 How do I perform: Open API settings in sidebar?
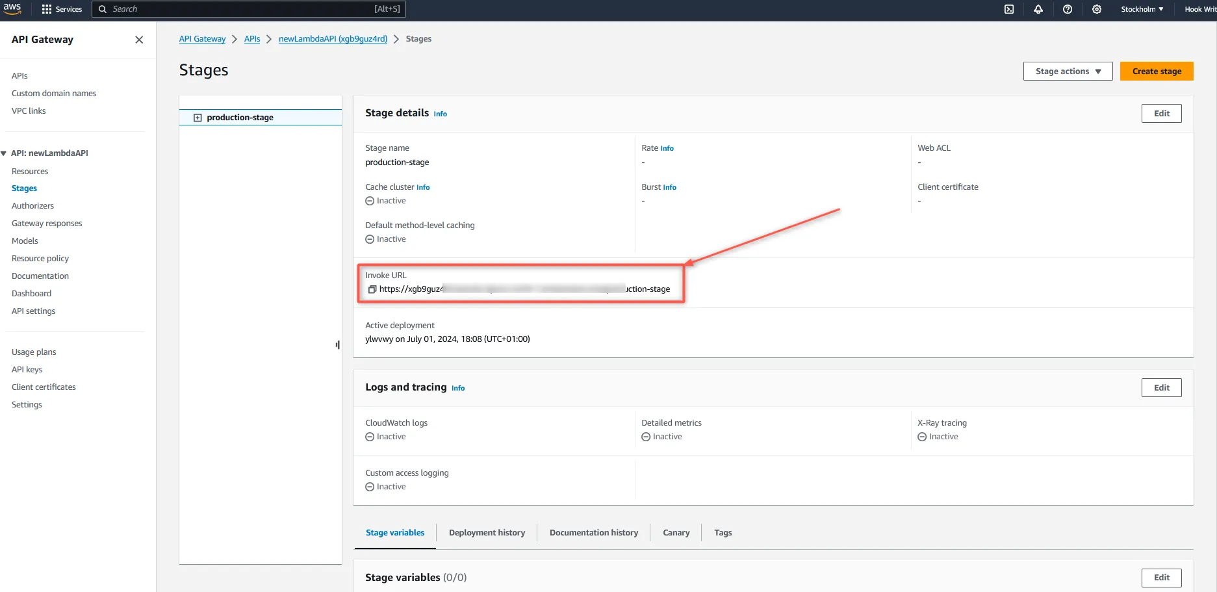(x=34, y=311)
